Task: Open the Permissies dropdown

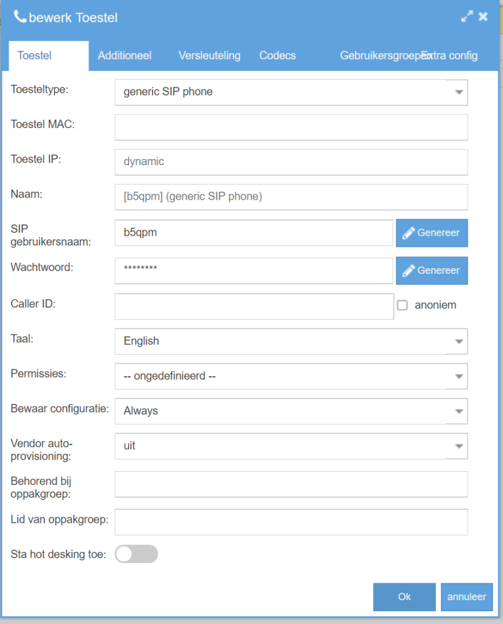Action: [291, 377]
